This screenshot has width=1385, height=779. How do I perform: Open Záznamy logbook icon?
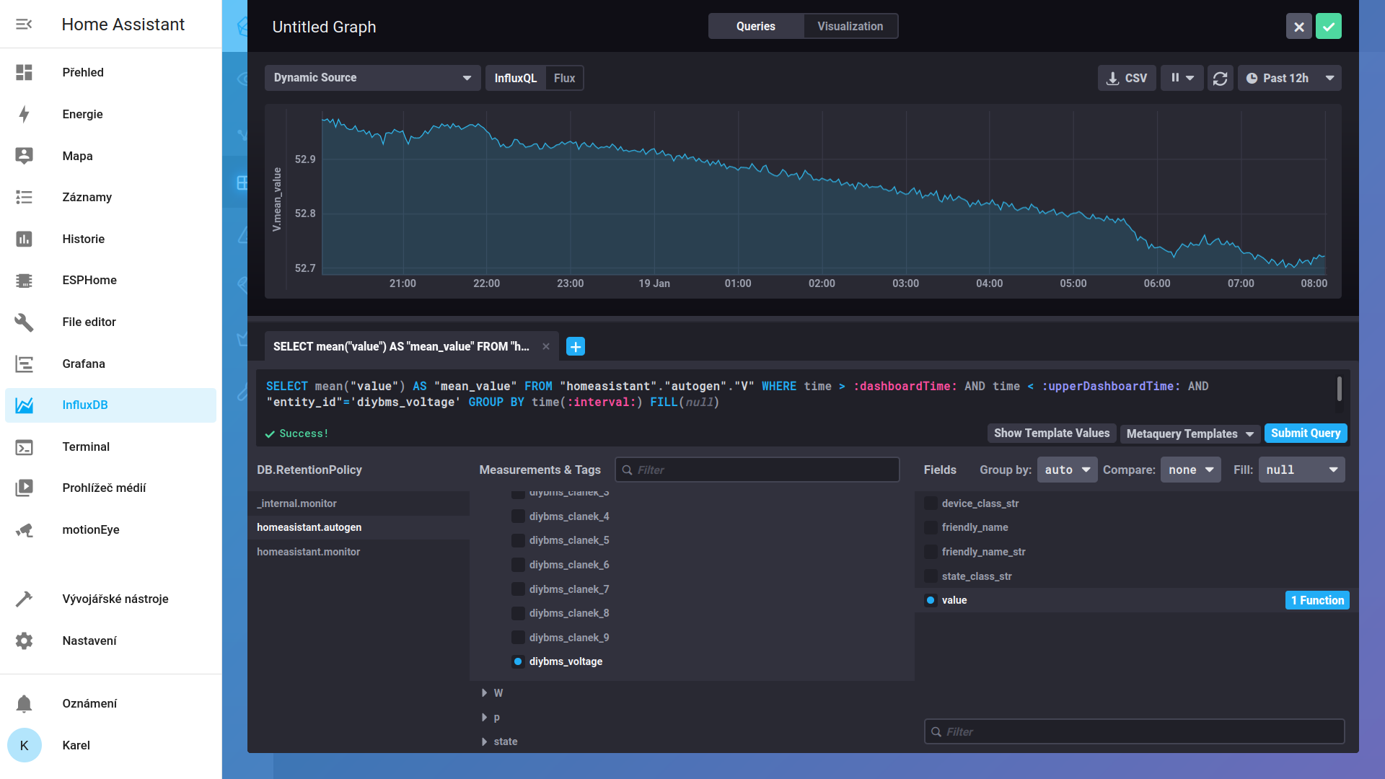tap(24, 197)
